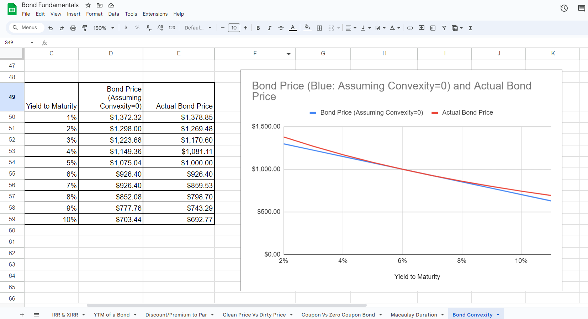
Task: Open the Data menu
Action: point(114,14)
